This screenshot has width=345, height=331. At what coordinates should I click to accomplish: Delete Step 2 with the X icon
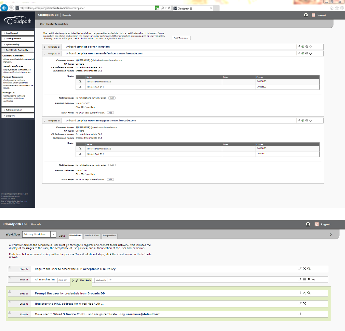tap(309, 279)
